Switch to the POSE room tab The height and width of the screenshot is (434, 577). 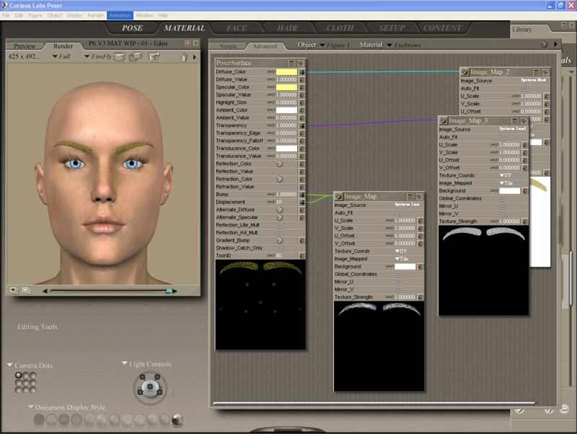pyautogui.click(x=132, y=28)
